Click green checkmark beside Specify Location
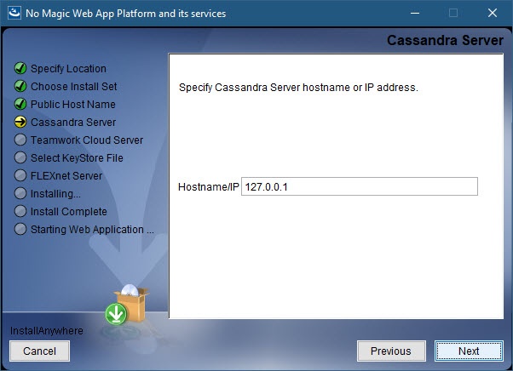 [x=20, y=68]
